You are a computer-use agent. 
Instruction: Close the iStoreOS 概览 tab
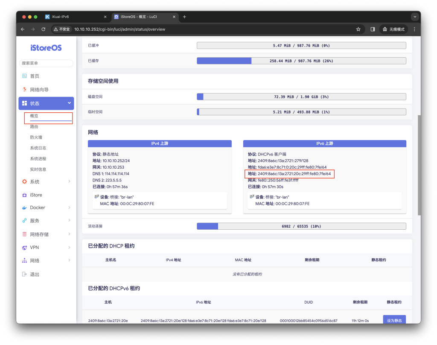(174, 17)
